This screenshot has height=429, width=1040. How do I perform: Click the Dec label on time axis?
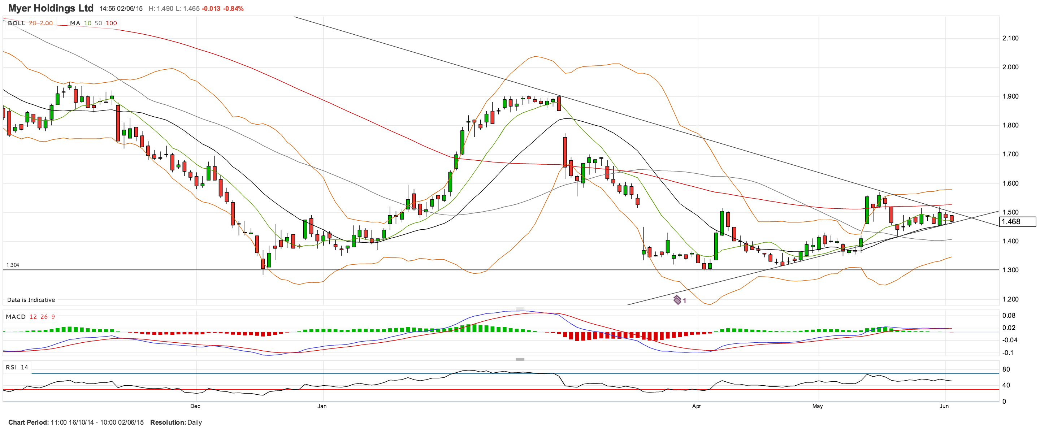[x=195, y=406]
